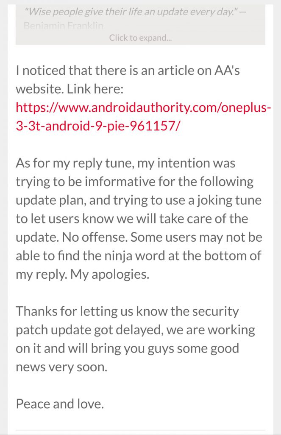Viewport: 281px width, 435px height.
Task: Expand the collapsed quote via "Click to expand..."
Action: [x=140, y=38]
